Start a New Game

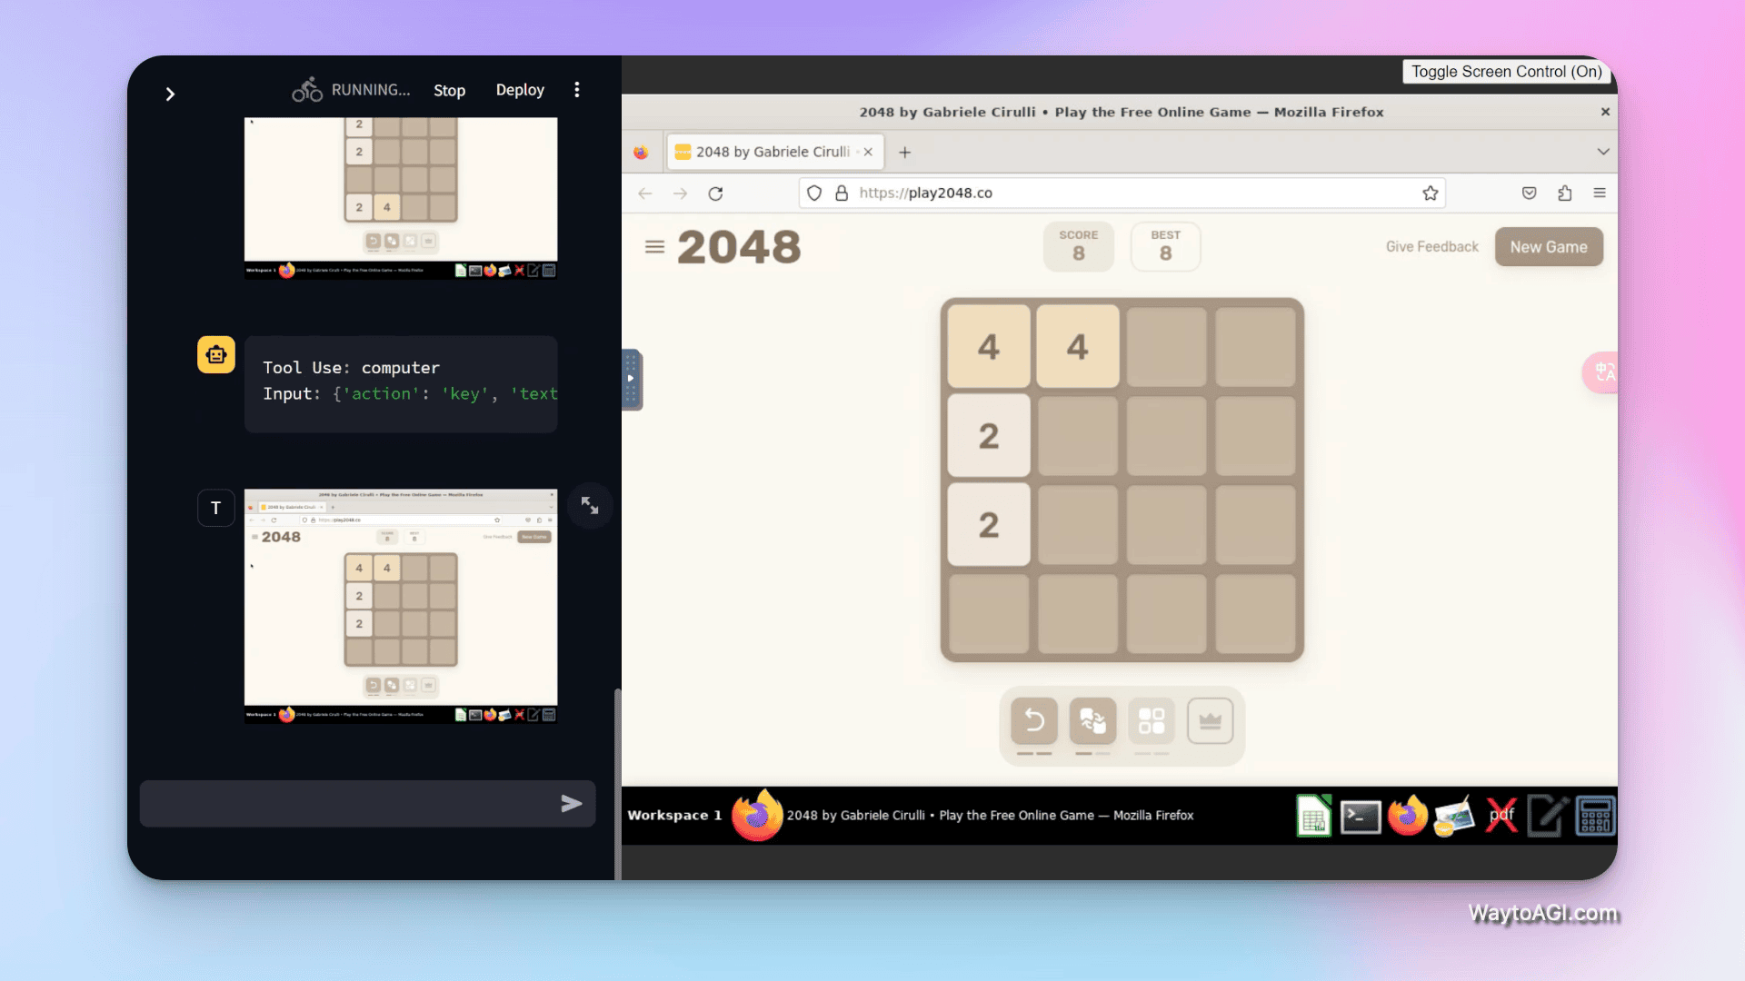coord(1548,247)
